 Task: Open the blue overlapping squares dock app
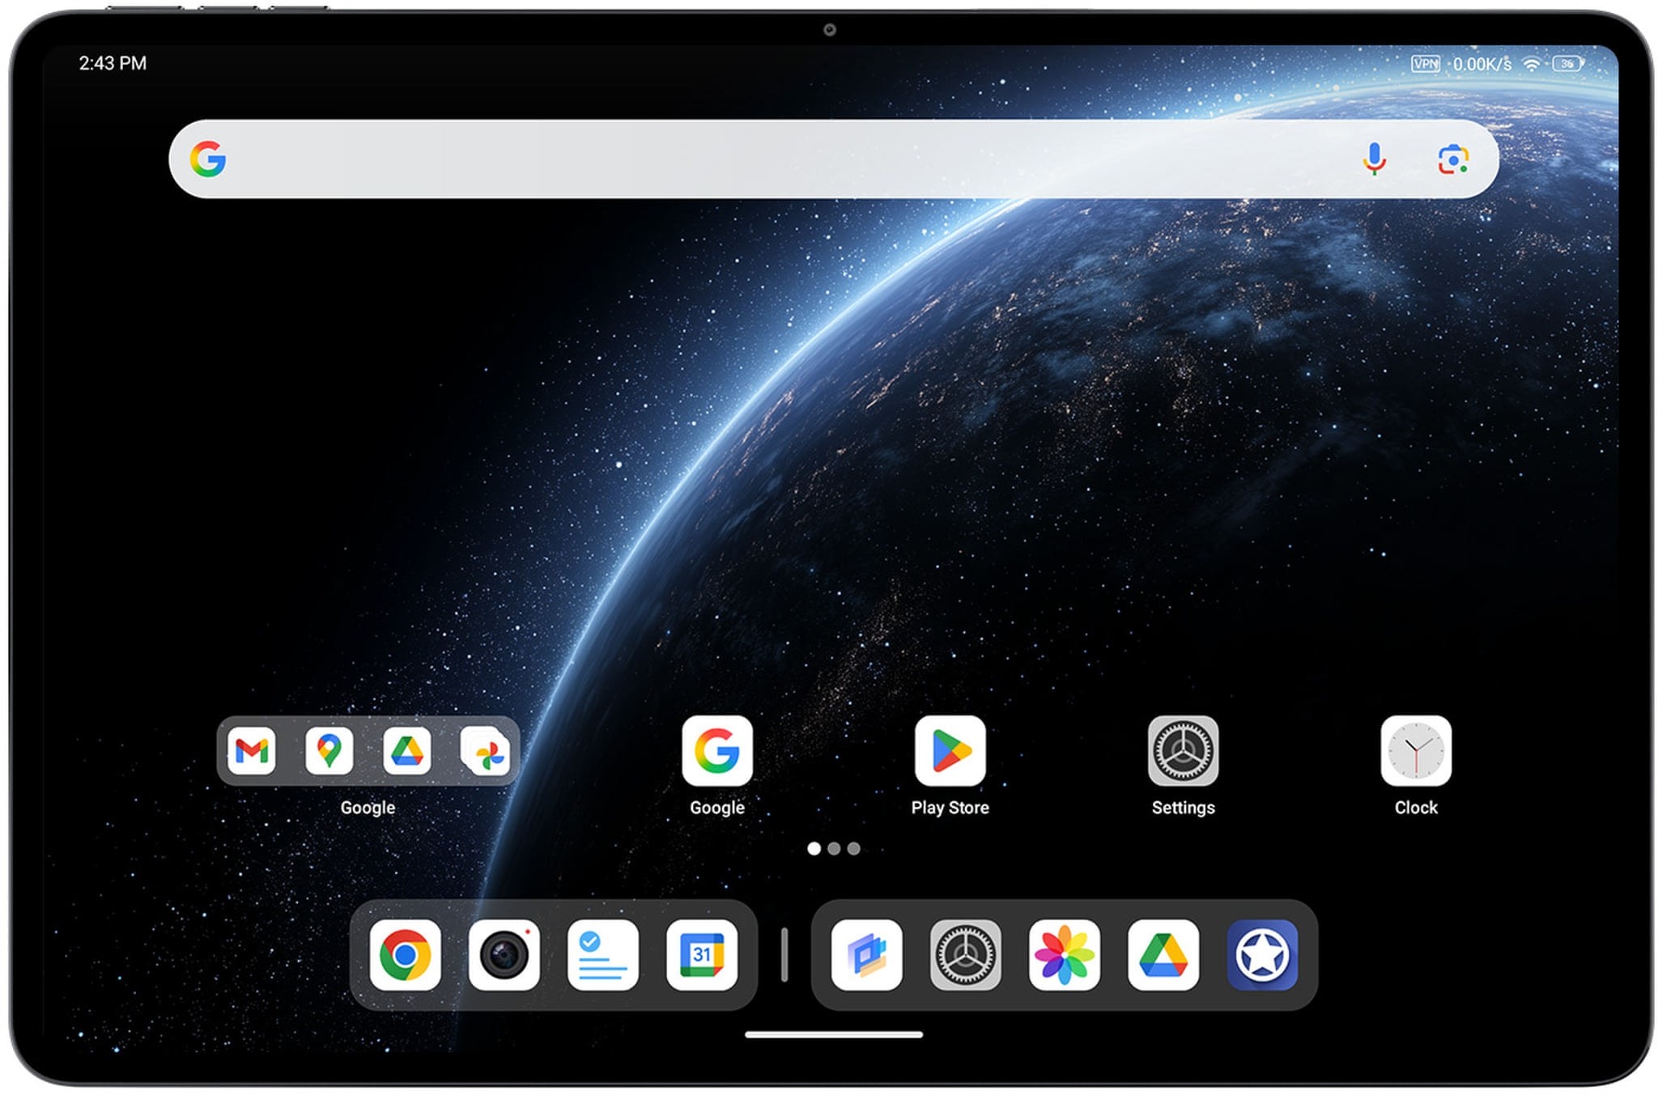(866, 955)
